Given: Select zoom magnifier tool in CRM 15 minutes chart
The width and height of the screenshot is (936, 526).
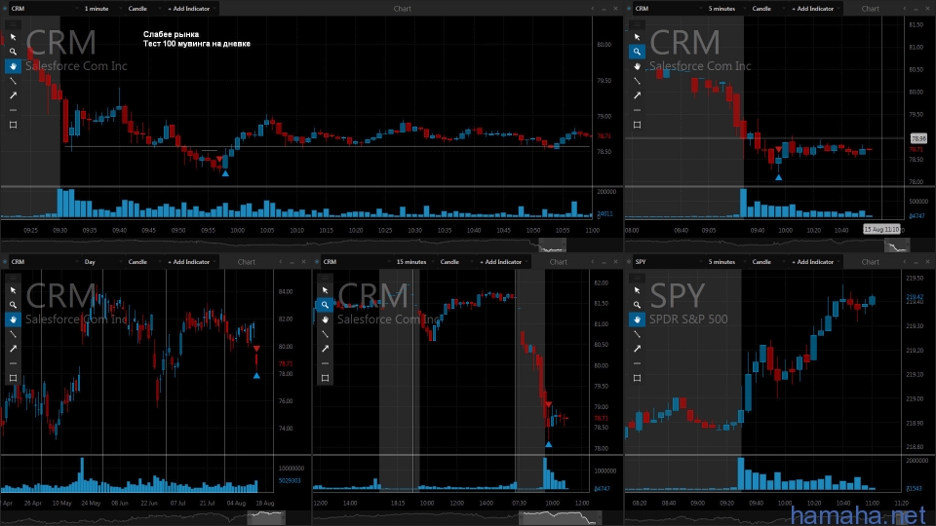Looking at the screenshot, I should pos(325,305).
